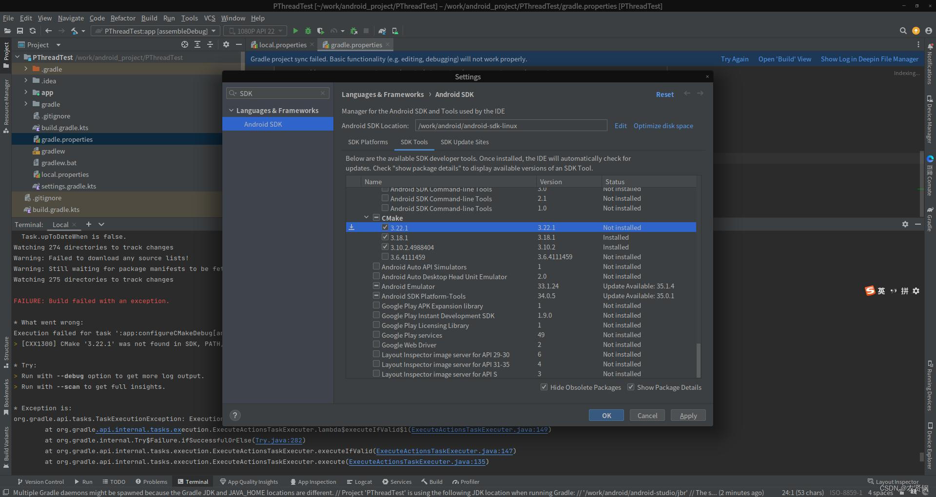Hide the Project panel with minus icon
The width and height of the screenshot is (936, 497).
point(239,44)
